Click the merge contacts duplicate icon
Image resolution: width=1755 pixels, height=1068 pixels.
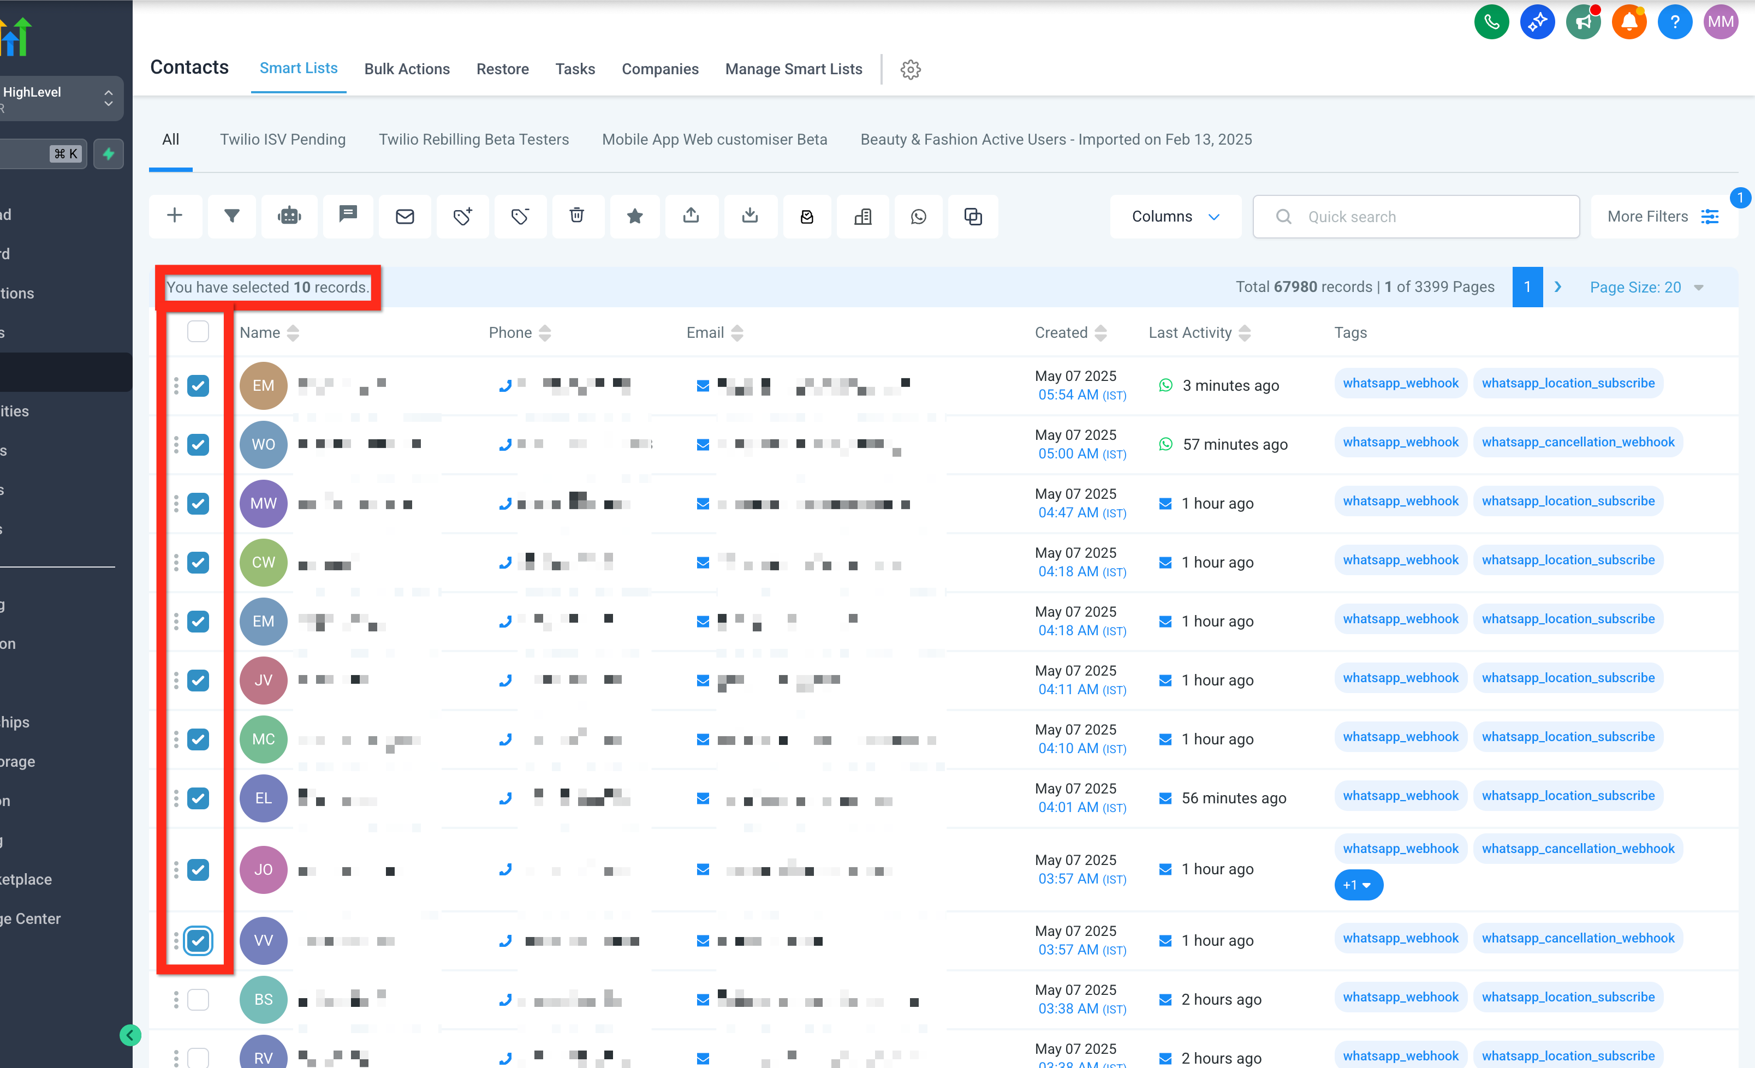[x=973, y=216]
